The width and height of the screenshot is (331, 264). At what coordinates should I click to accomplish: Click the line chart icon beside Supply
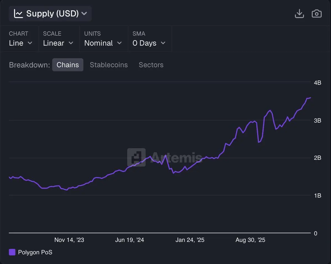(x=18, y=14)
